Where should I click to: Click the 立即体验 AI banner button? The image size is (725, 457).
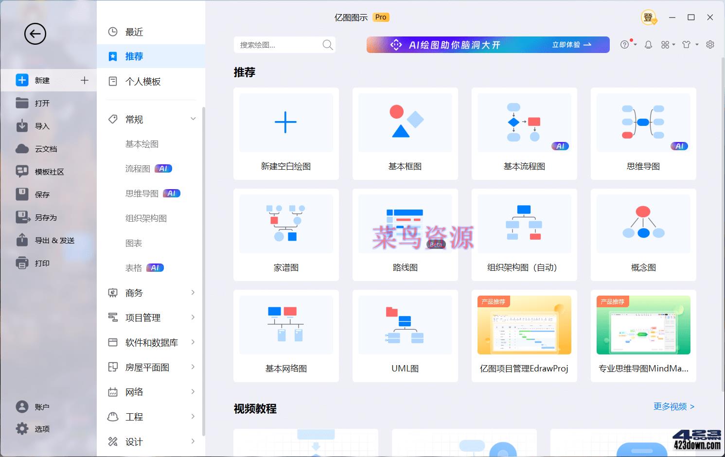570,44
